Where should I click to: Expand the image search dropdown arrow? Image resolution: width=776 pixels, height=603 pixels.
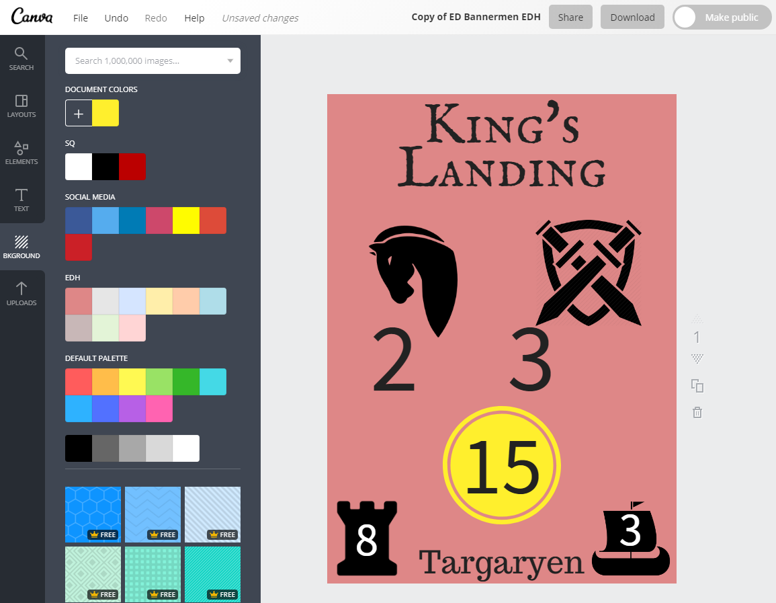pyautogui.click(x=230, y=61)
